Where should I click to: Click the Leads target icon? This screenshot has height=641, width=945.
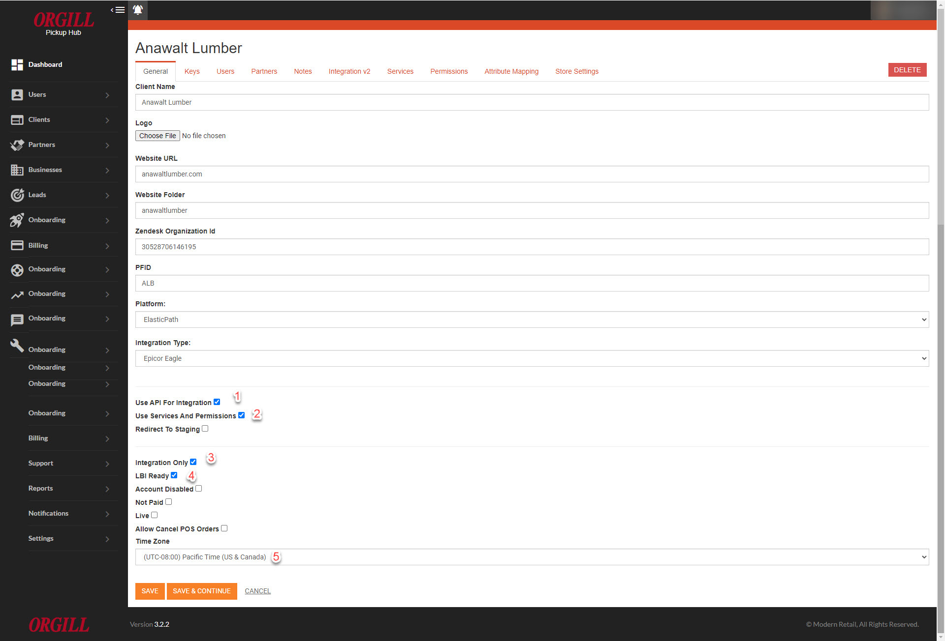pyautogui.click(x=17, y=195)
